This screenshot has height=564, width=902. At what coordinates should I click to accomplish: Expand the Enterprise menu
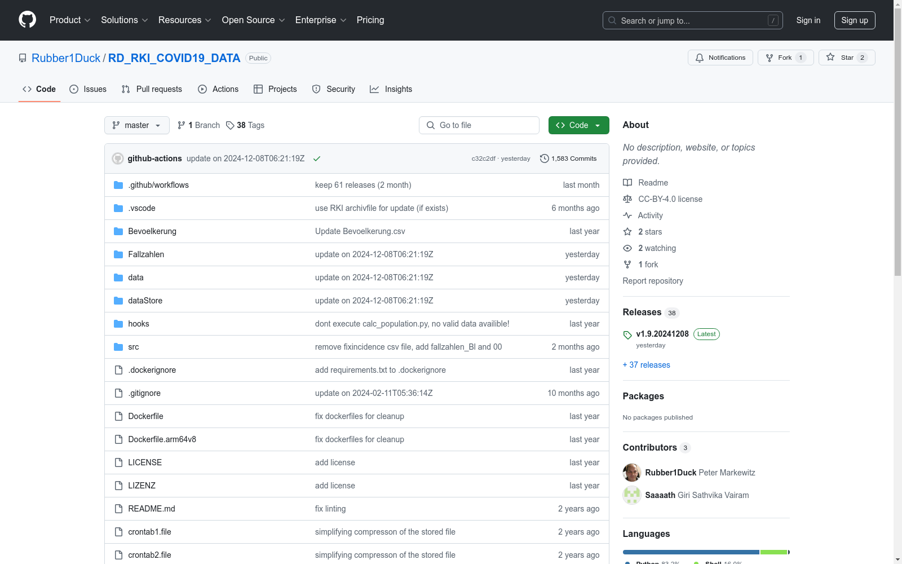click(321, 20)
